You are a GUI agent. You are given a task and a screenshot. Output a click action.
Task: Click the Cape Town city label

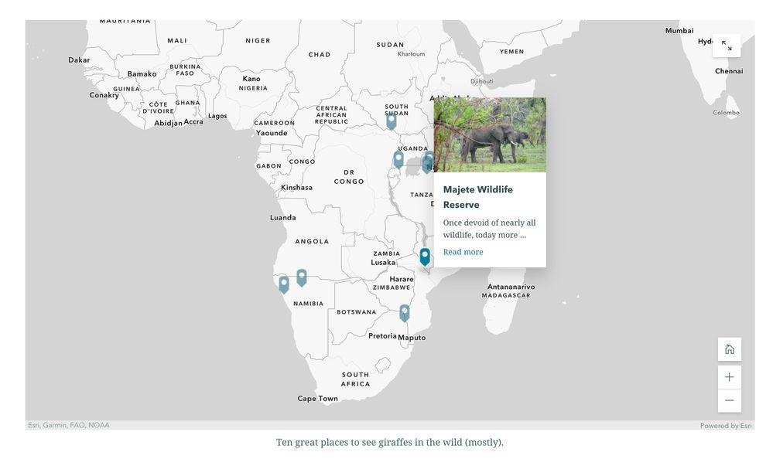tap(317, 399)
